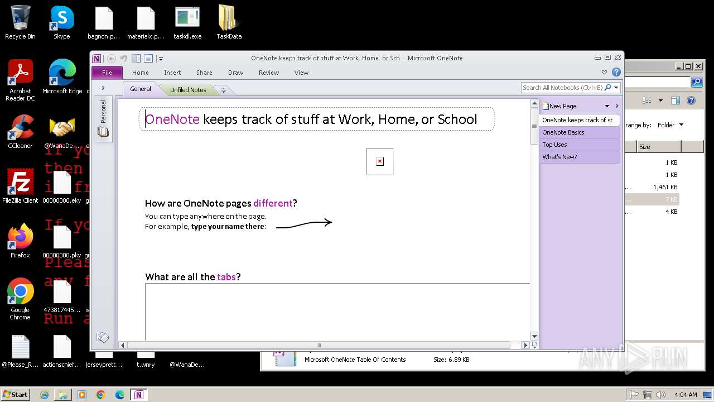Viewport: 714px width, 402px height.
Task: Open FileZilla Client desktop shortcut
Action: (20, 187)
